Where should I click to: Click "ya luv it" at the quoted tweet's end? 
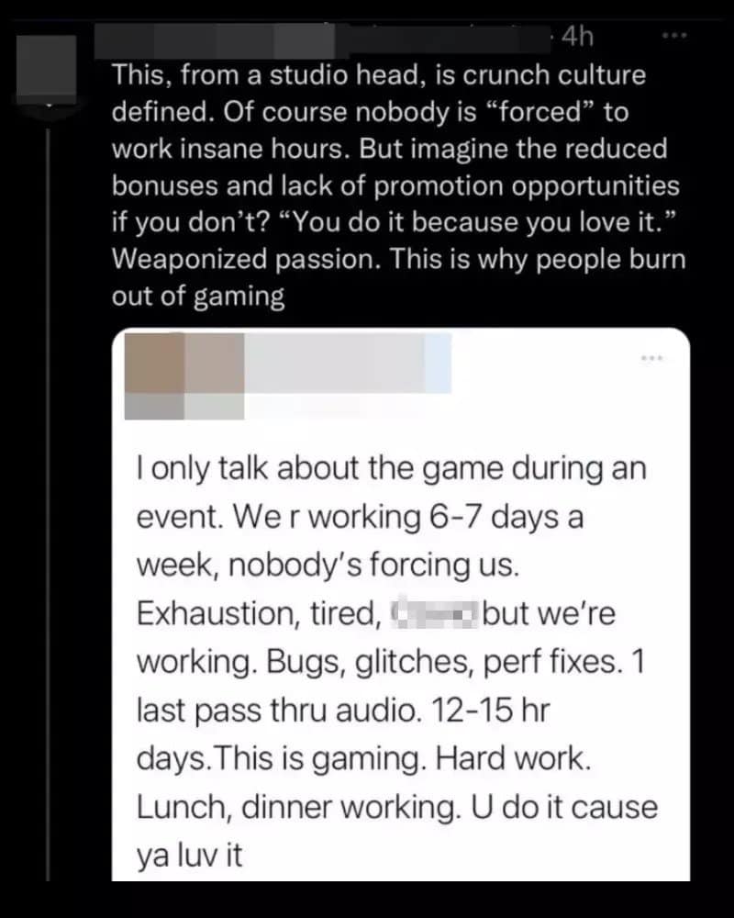click(188, 856)
